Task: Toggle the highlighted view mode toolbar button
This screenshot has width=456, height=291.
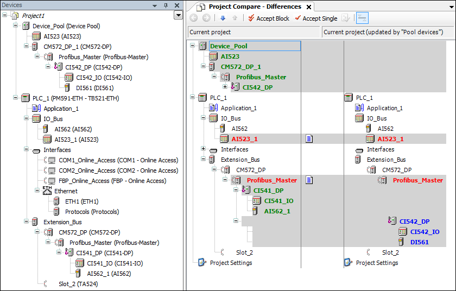Action: [x=362, y=18]
